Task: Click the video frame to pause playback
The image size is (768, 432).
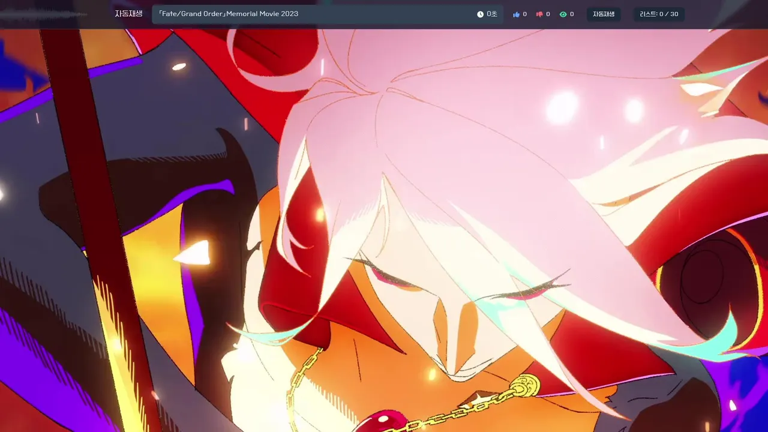Action: 384,230
